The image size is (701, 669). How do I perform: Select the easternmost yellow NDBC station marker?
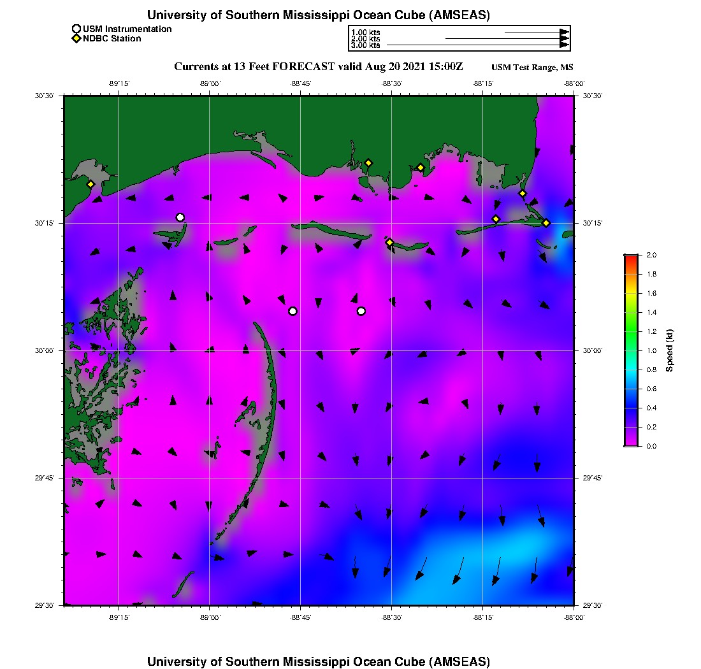point(546,222)
